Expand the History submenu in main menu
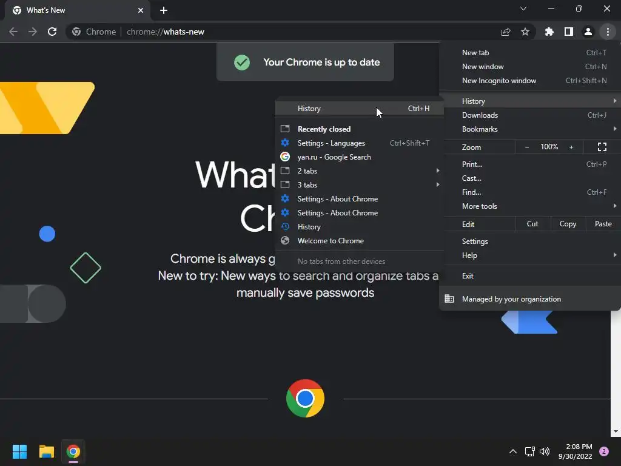 point(531,101)
